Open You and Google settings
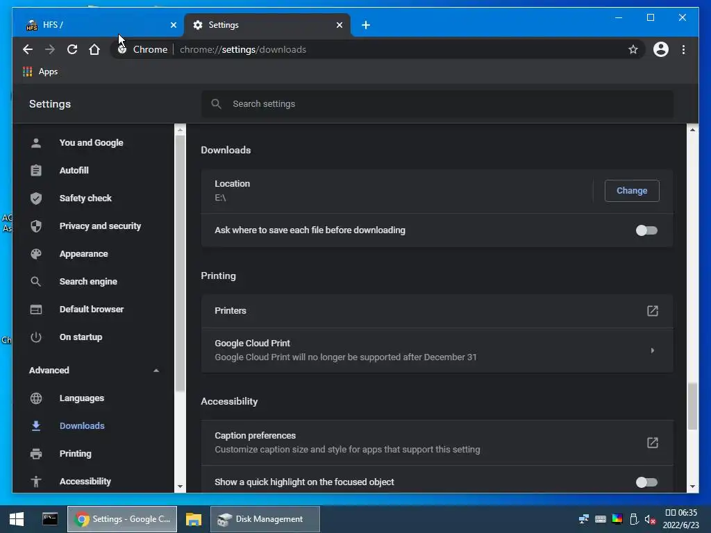The width and height of the screenshot is (711, 533). [91, 143]
